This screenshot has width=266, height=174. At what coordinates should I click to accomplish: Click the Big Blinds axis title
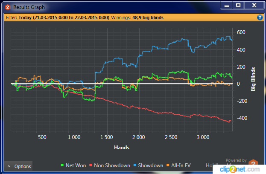253,79
